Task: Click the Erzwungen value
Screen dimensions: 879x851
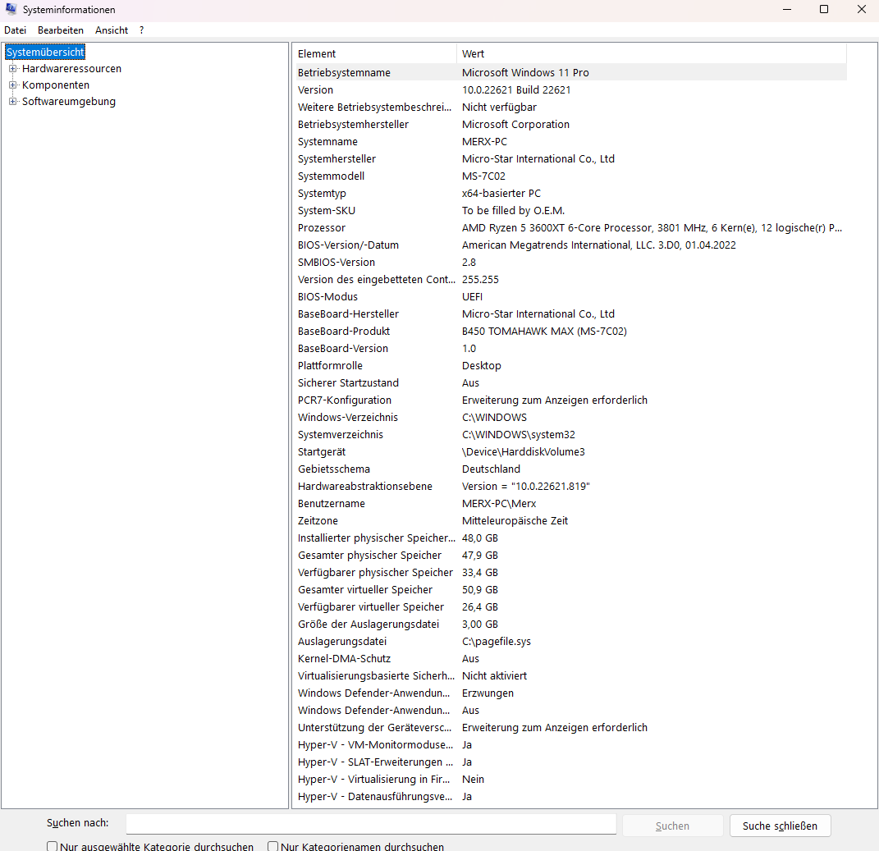Action: tap(488, 693)
